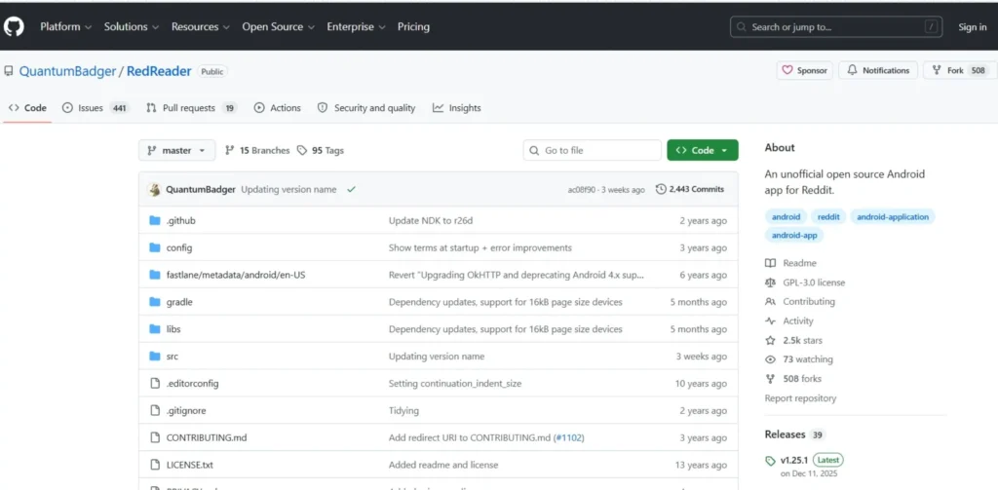Switch to the Actions tab
Screen dimensions: 998x490
(x=278, y=108)
